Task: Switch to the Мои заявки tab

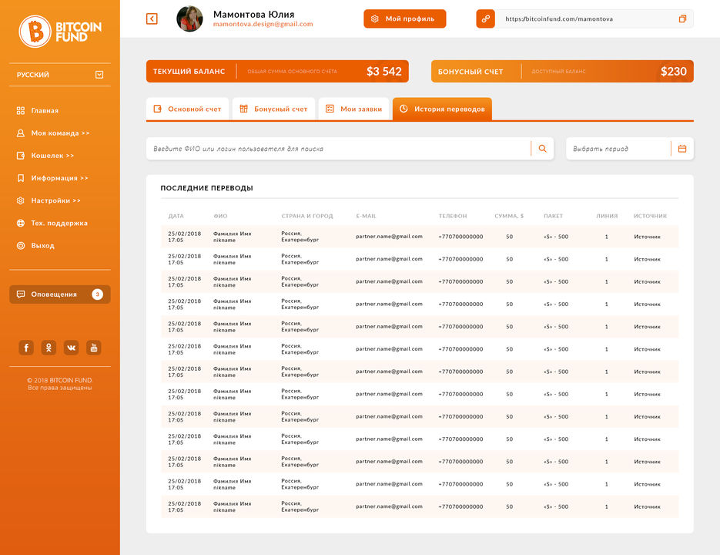Action: point(353,109)
